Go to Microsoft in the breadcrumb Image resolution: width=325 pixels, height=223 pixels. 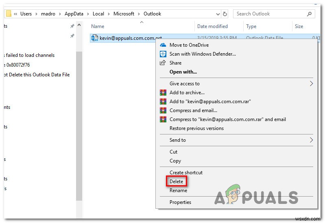(124, 14)
